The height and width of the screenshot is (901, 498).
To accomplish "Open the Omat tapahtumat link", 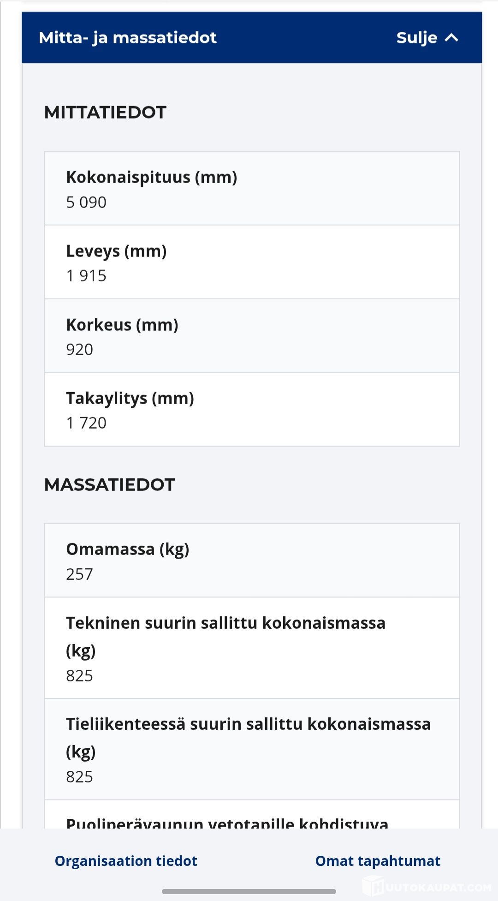I will pyautogui.click(x=378, y=861).
